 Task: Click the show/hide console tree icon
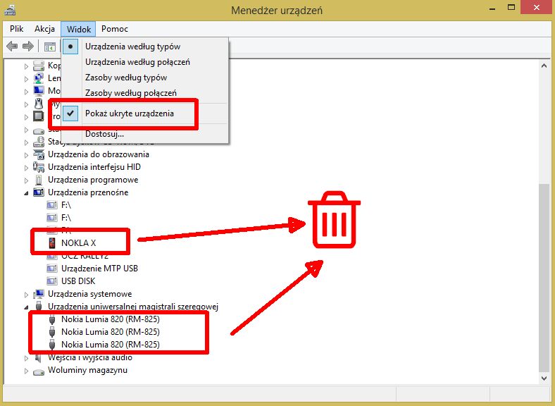pos(50,47)
